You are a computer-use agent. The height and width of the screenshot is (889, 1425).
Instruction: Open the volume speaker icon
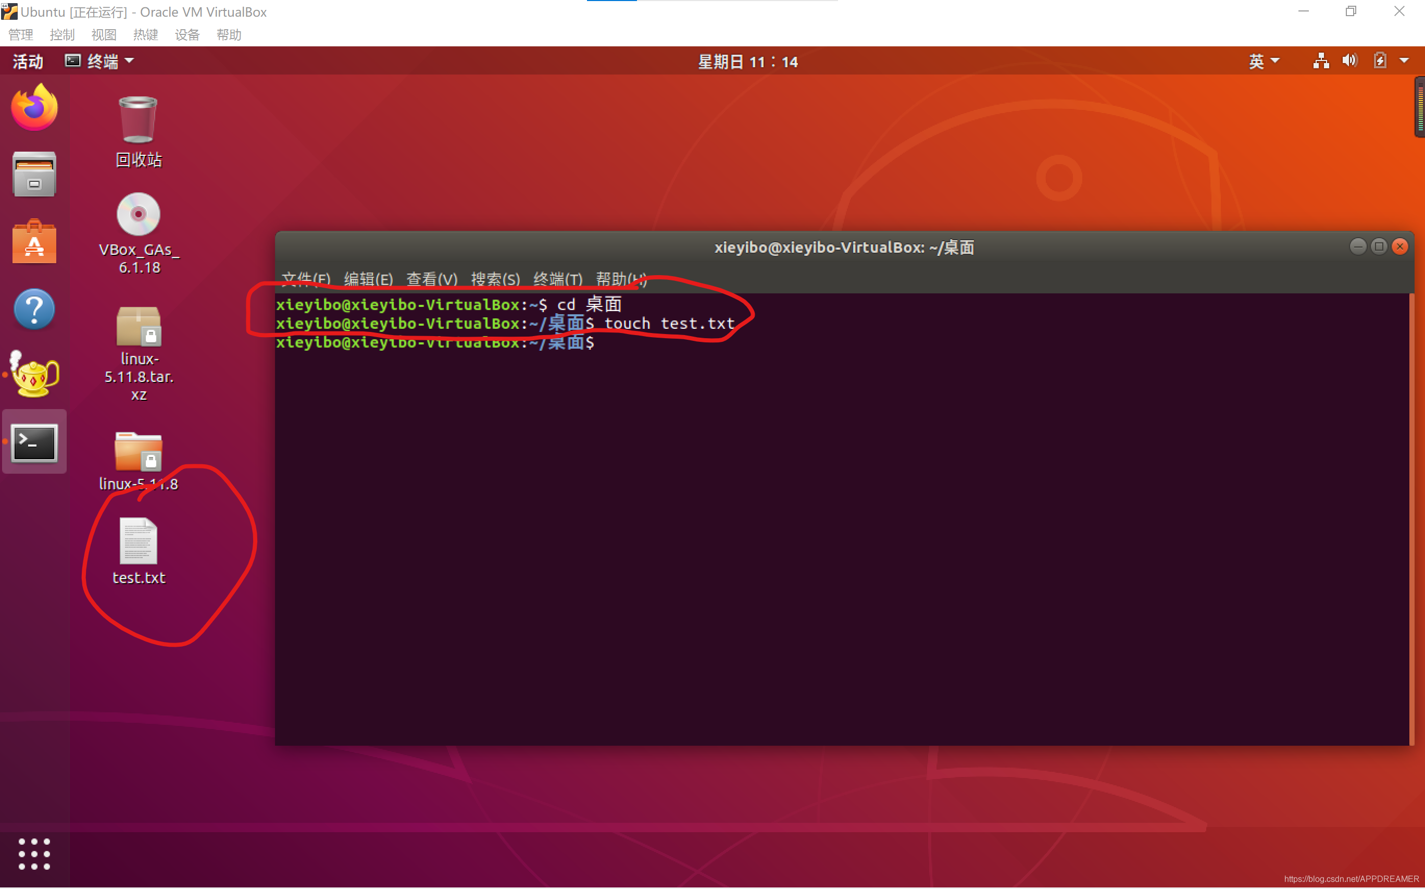(1350, 61)
